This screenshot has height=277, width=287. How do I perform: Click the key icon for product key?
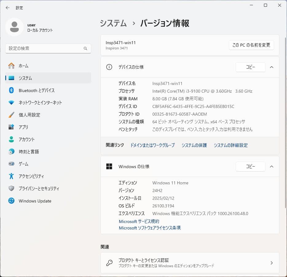pos(109,263)
